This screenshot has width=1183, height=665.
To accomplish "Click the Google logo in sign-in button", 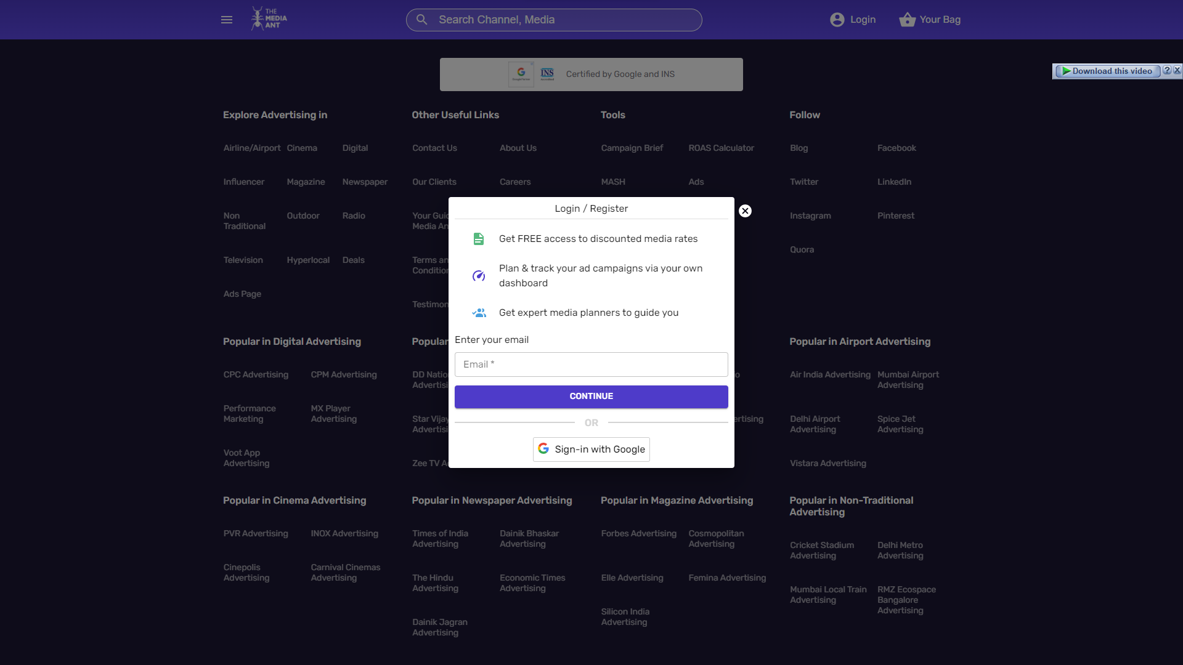I will point(543,449).
